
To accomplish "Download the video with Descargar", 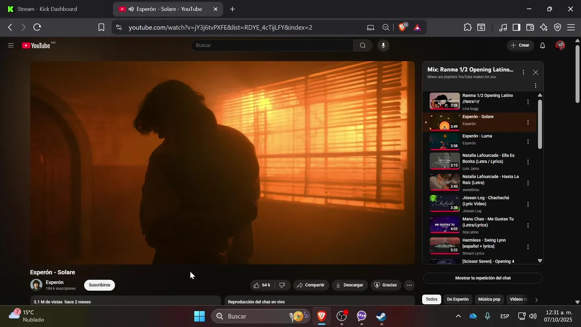I will pyautogui.click(x=350, y=285).
